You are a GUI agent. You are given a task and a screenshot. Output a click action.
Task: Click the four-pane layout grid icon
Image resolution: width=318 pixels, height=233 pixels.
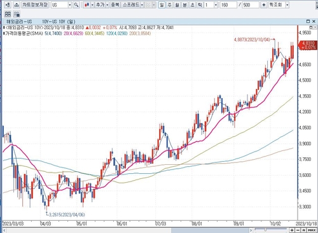8,14
